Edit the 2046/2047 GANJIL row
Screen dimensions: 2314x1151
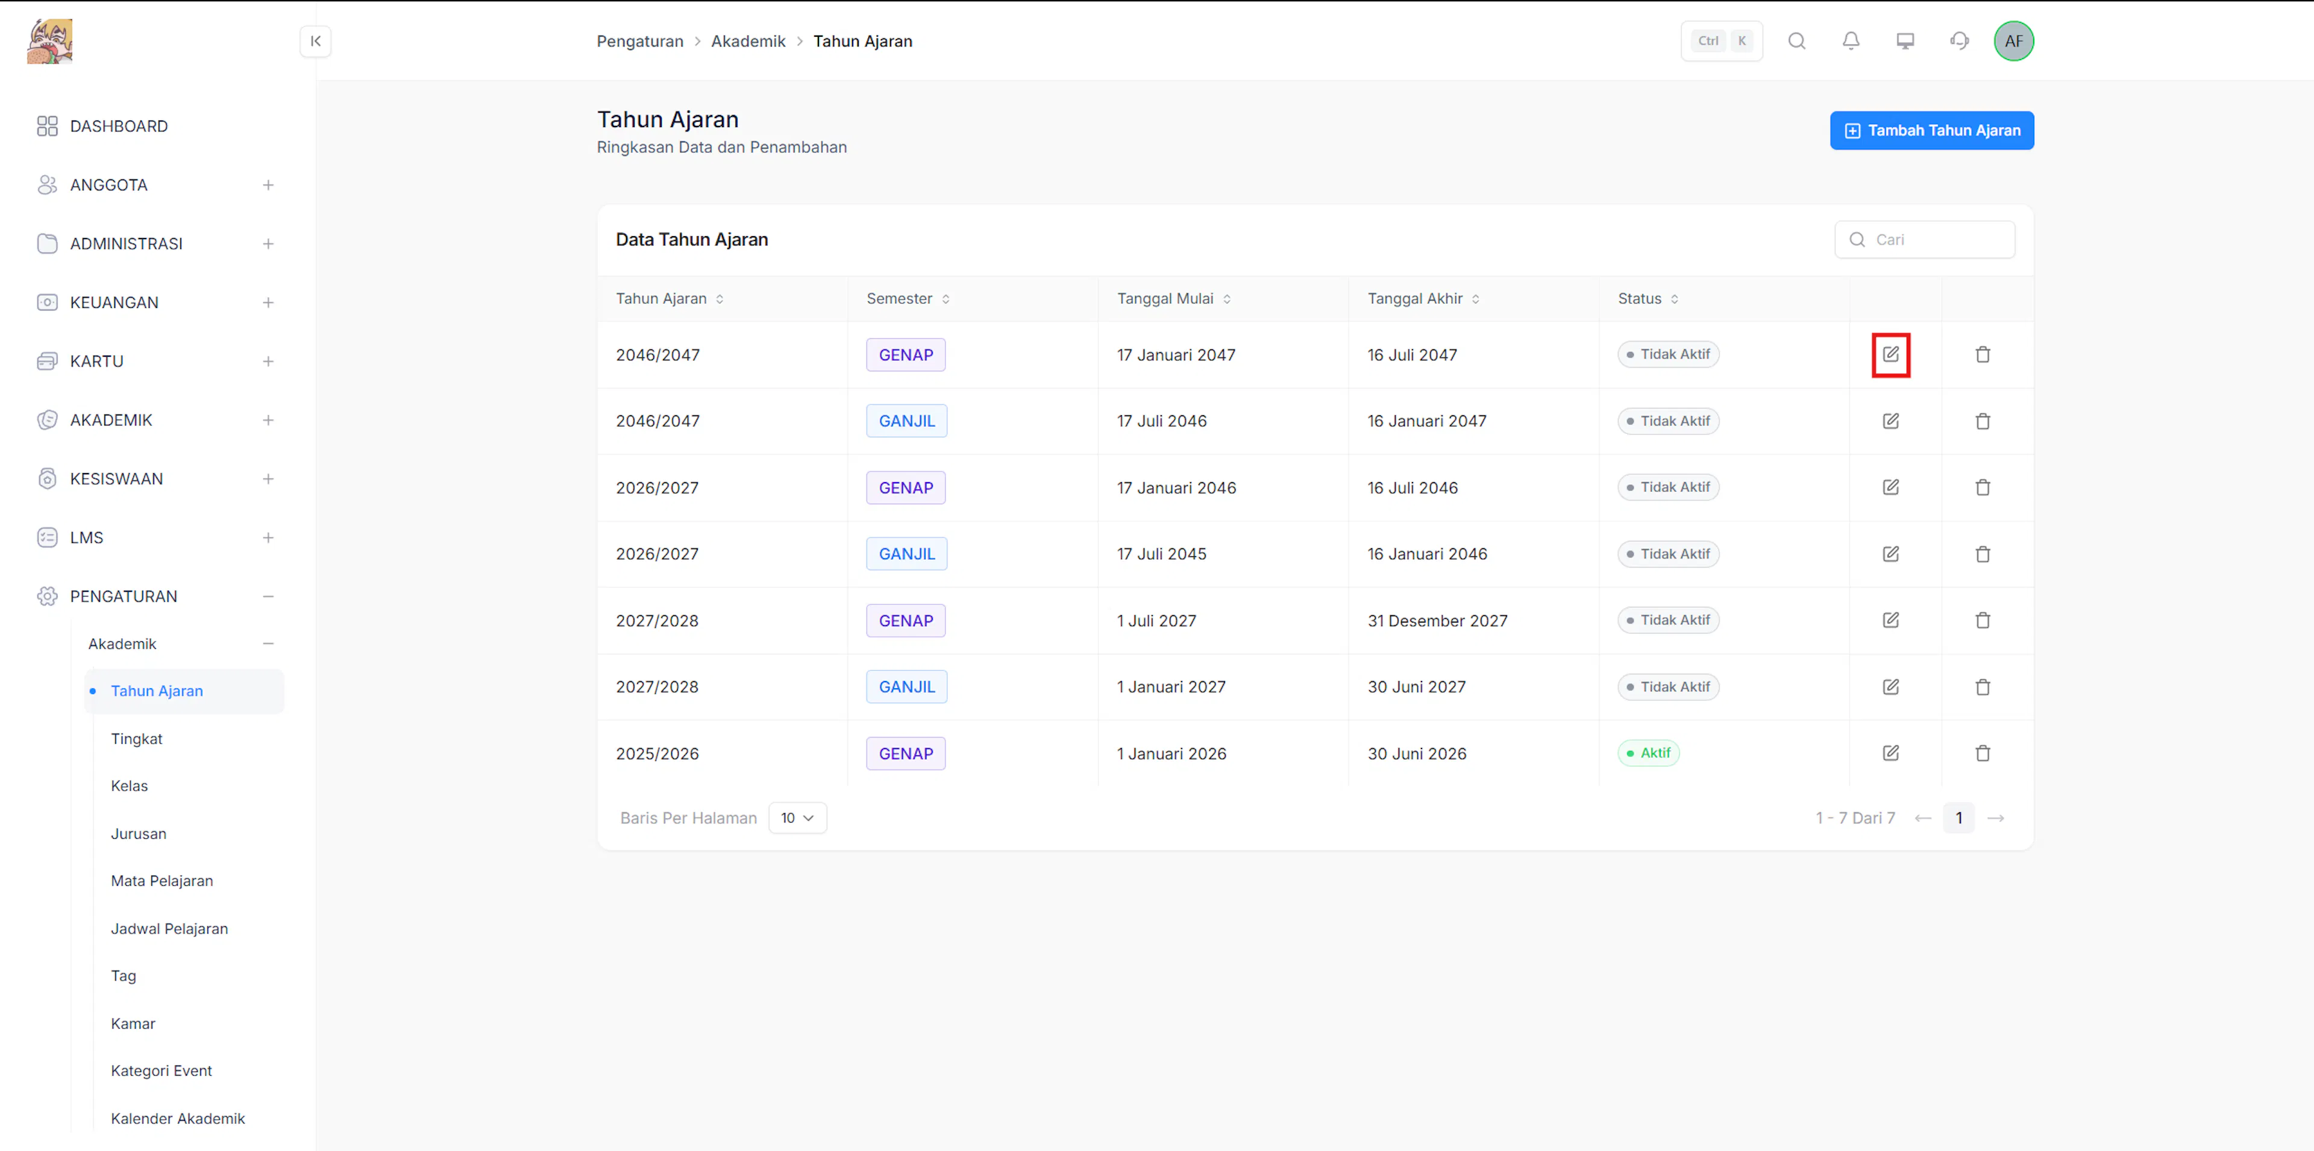pos(1890,421)
